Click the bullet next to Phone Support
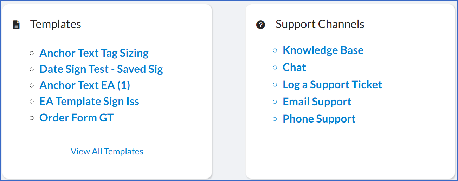The height and width of the screenshot is (181, 458). click(x=275, y=119)
